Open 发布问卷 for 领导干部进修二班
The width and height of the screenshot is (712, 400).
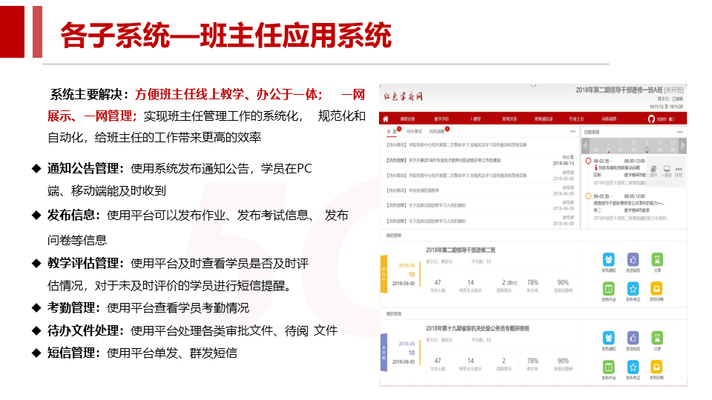point(657,289)
